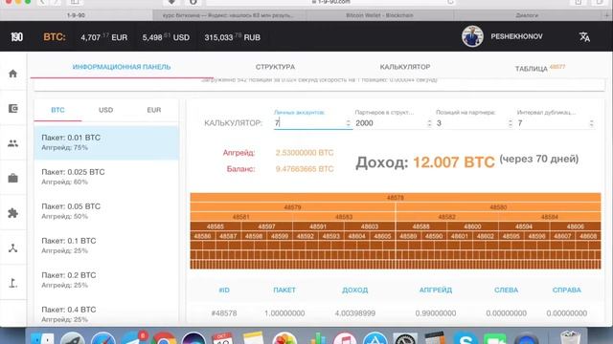Click the PESHEKHONOV username
The image size is (613, 344).
coord(516,36)
